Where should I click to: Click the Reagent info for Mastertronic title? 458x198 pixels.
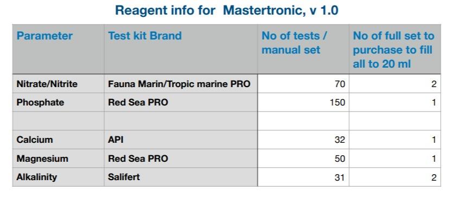(x=227, y=10)
